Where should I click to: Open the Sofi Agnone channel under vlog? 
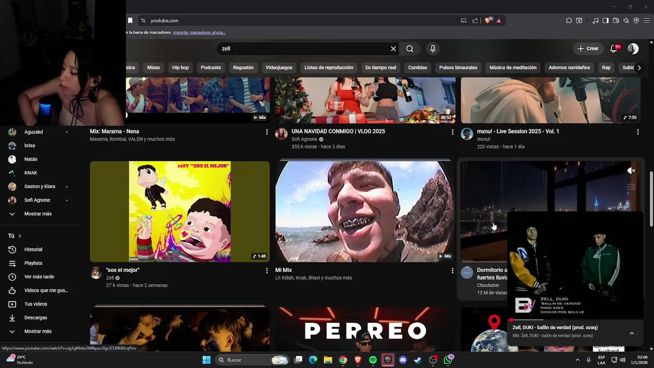coord(304,139)
